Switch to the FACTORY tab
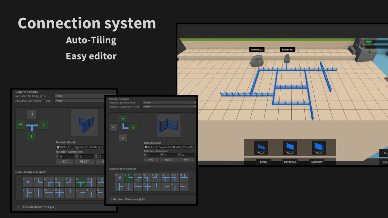388x218 pixels. pyautogui.click(x=317, y=161)
